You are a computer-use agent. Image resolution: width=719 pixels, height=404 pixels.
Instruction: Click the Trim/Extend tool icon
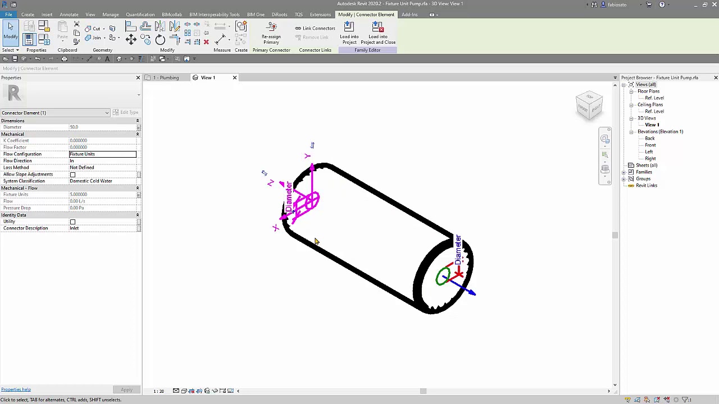175,39
